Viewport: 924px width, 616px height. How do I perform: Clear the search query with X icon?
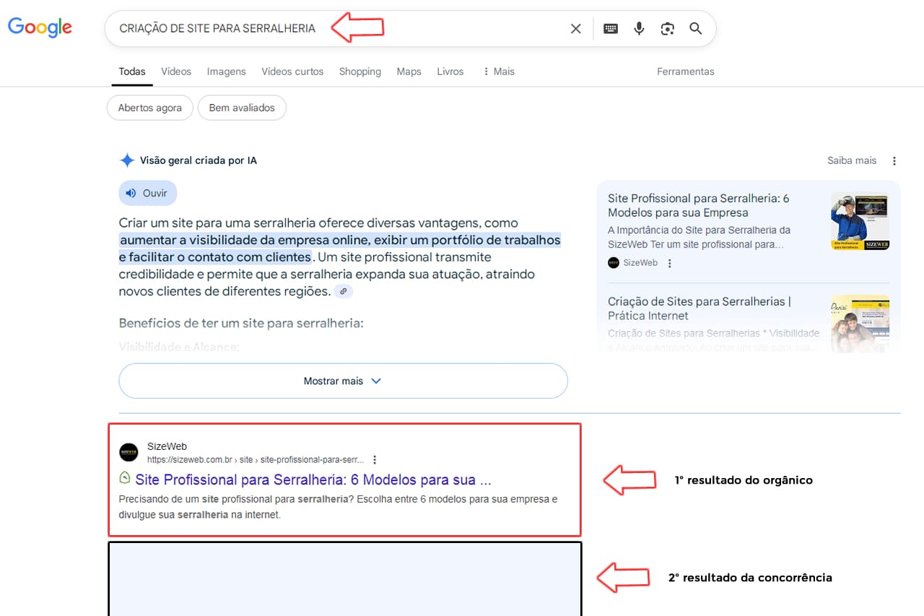pyautogui.click(x=575, y=29)
